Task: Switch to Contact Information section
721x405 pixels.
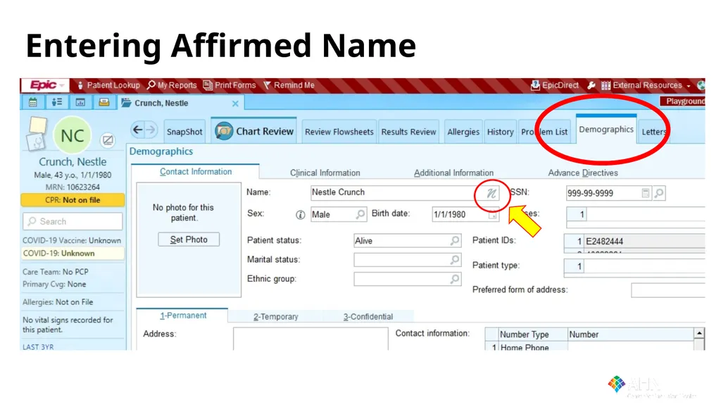Action: [x=196, y=172]
